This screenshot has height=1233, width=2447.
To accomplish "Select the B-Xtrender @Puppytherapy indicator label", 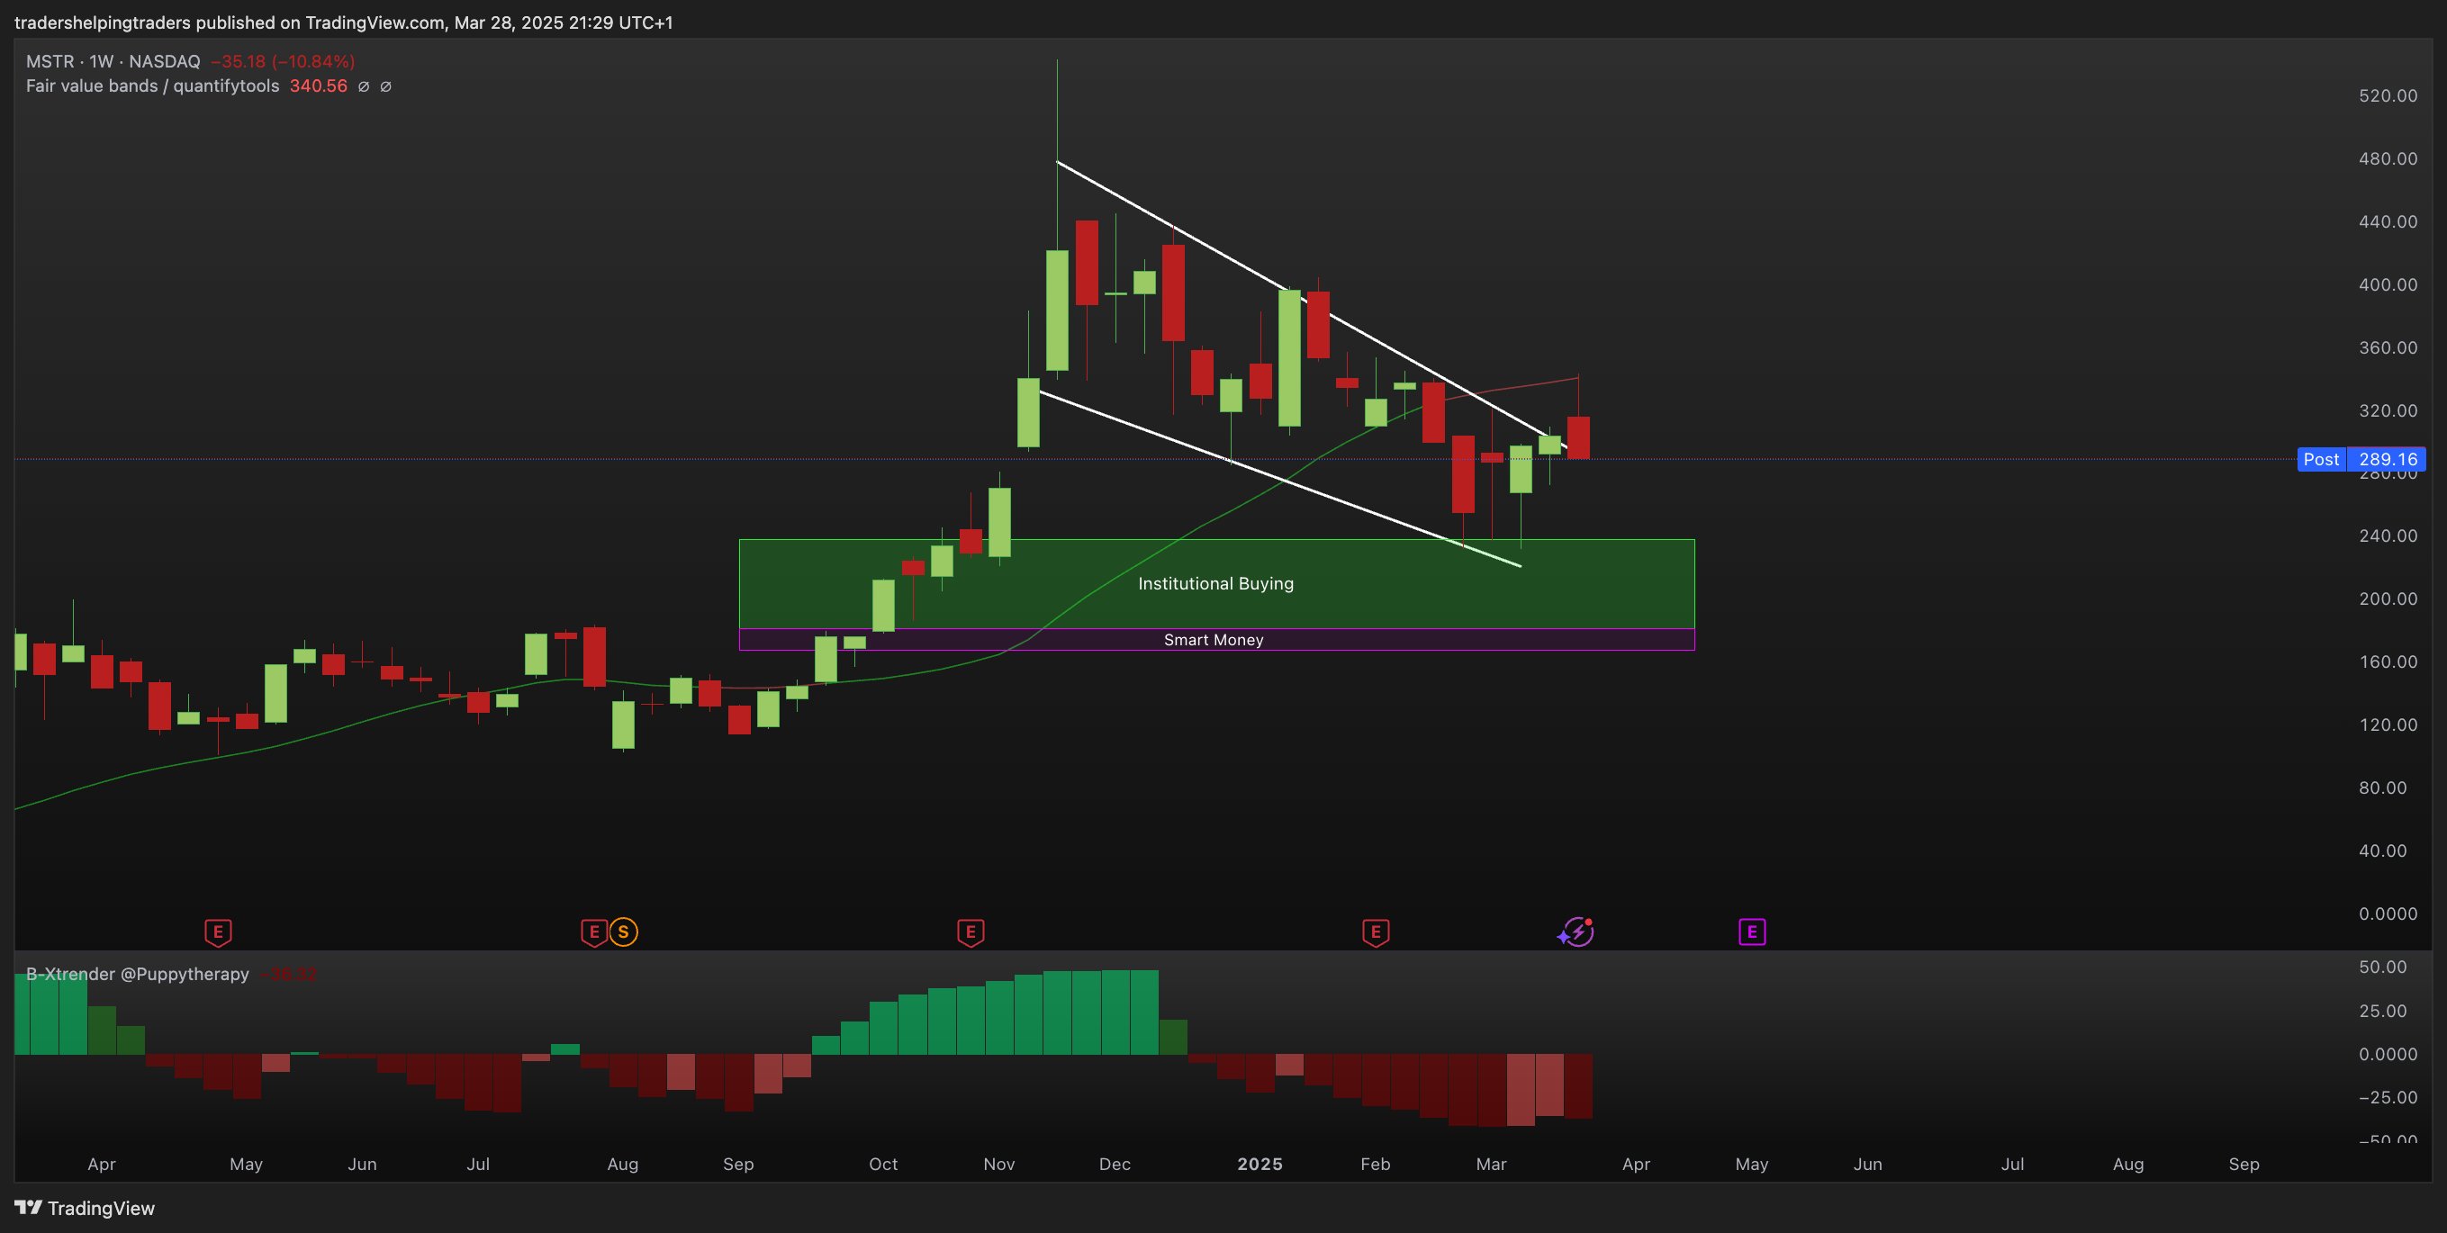I will pyautogui.click(x=137, y=974).
